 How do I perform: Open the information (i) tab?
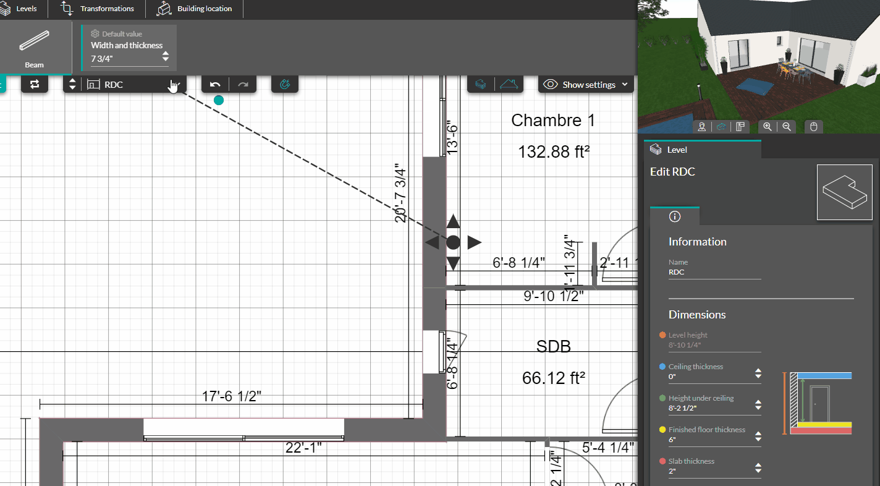(675, 216)
